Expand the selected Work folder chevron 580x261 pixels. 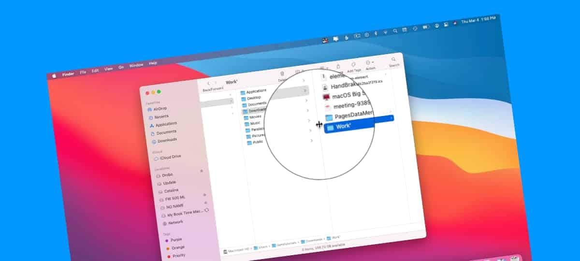[x=391, y=118]
